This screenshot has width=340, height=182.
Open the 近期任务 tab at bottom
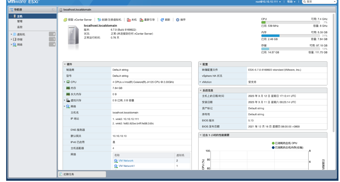coord(82,174)
